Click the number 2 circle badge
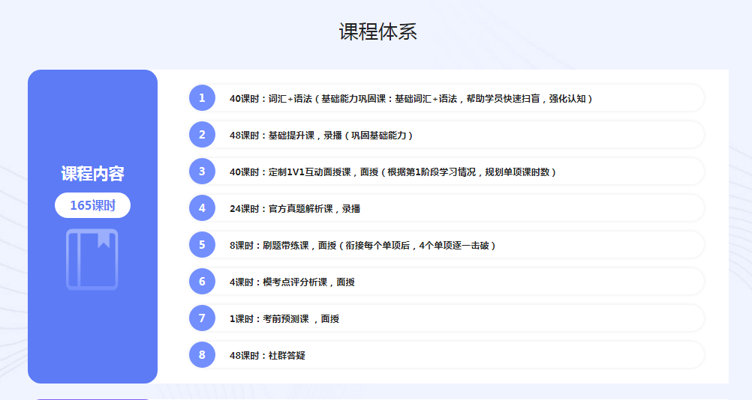Viewport: 752px width, 400px height. coord(202,135)
